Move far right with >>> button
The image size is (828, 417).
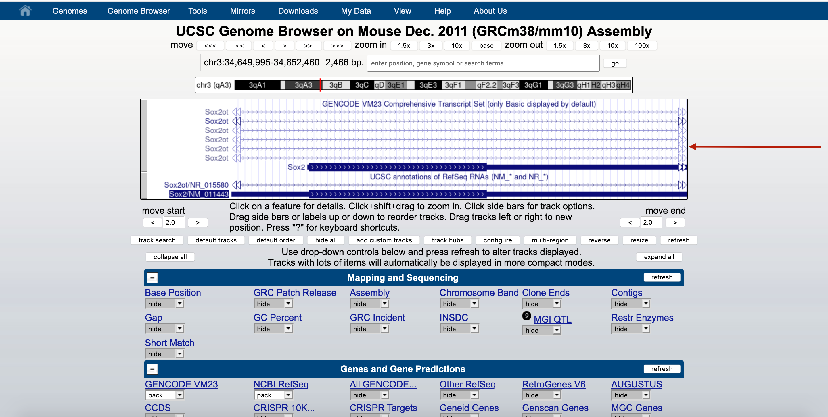click(337, 46)
